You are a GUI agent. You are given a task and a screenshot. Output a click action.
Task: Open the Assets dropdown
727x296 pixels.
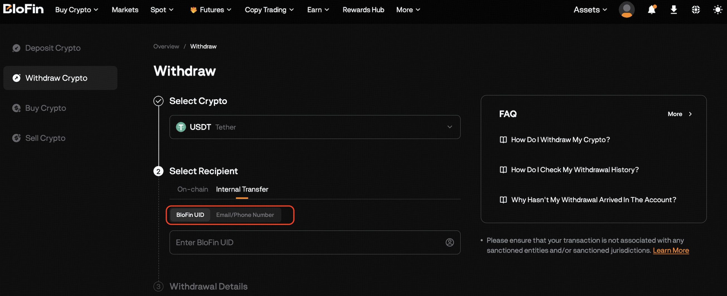pyautogui.click(x=590, y=10)
